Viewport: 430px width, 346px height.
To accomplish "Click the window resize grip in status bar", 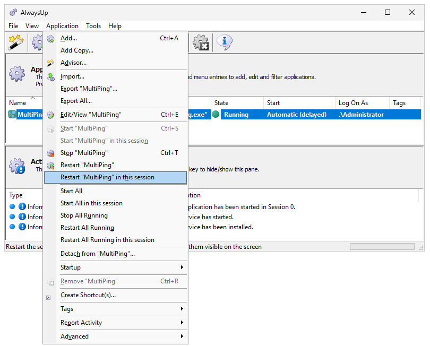I will [x=420, y=248].
